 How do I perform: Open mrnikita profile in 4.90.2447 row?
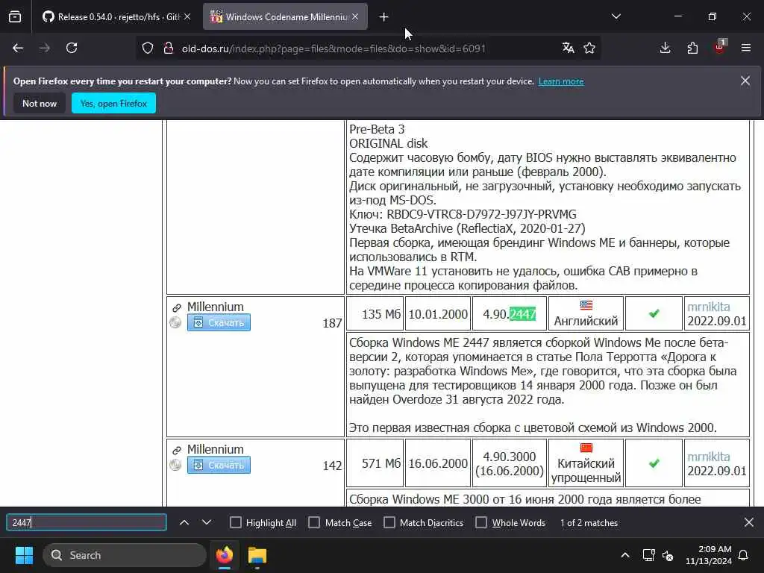click(x=709, y=307)
